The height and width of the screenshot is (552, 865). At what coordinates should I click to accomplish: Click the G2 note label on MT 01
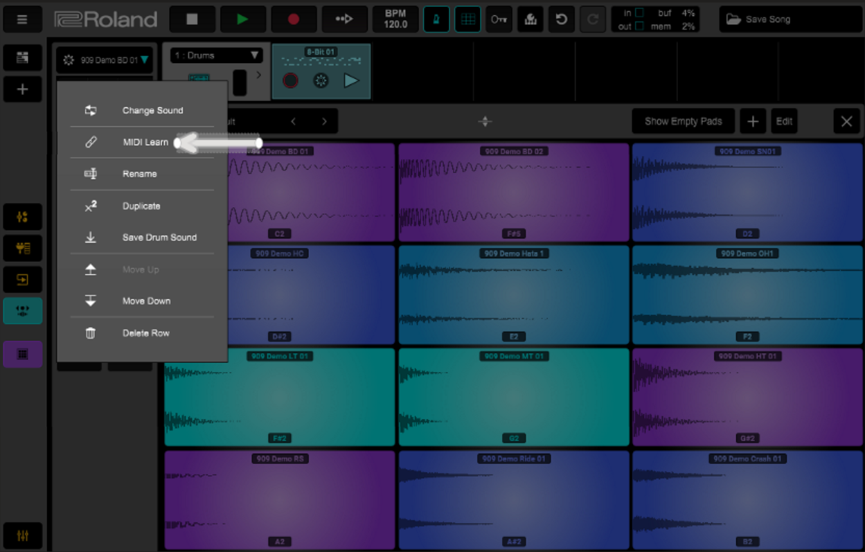tap(514, 438)
